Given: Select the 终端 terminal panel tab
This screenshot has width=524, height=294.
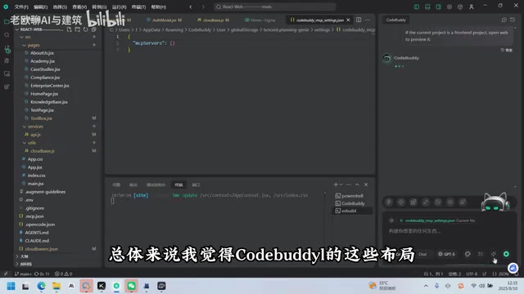Looking at the screenshot, I should (x=178, y=185).
